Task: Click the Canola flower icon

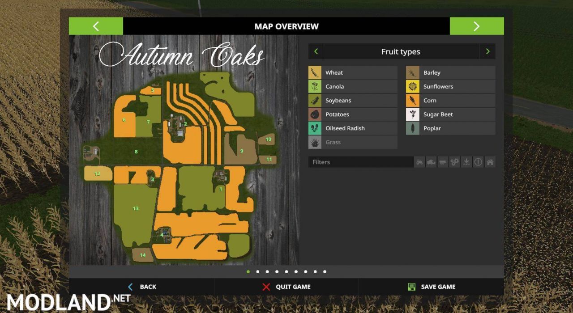Action: coord(315,87)
